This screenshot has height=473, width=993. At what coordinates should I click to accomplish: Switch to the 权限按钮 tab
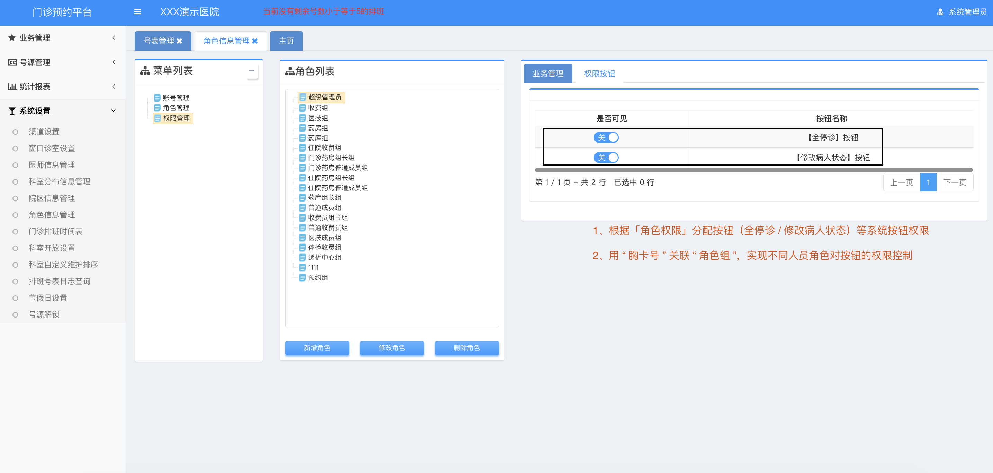point(599,74)
